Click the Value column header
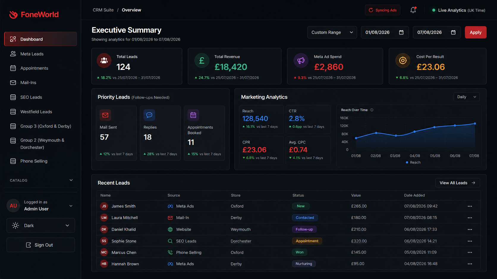 (x=356, y=195)
